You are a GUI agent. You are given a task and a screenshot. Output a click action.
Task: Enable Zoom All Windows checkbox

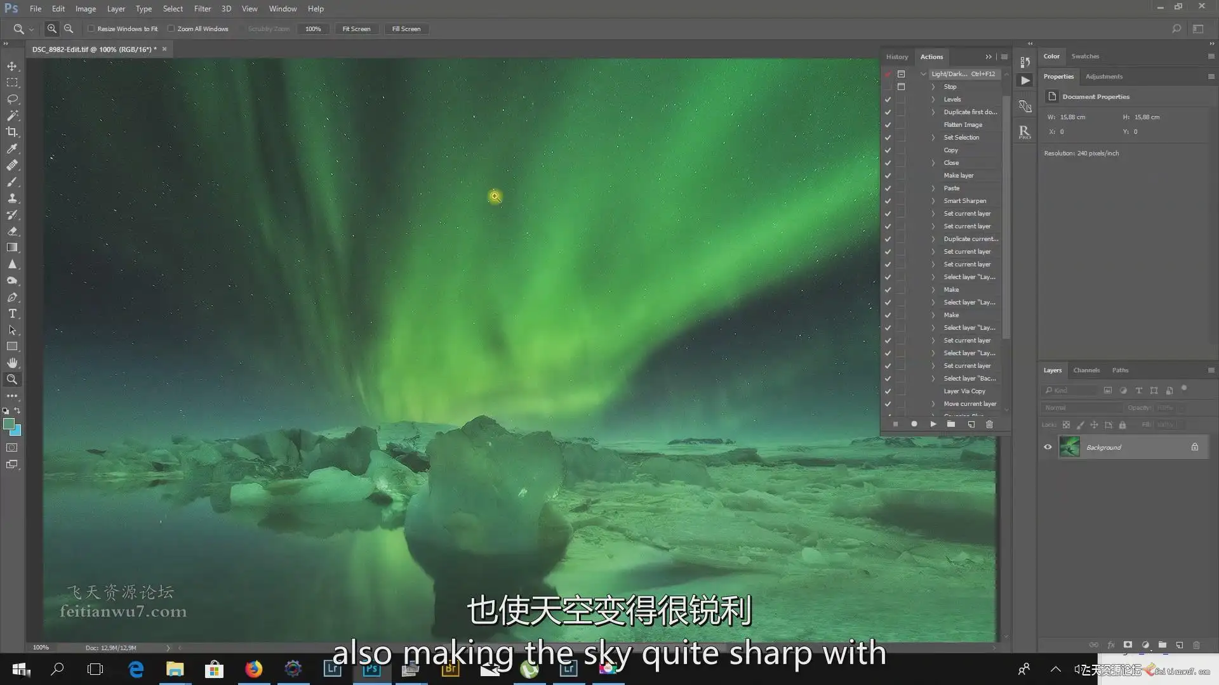point(171,29)
